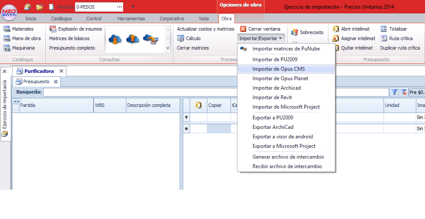Click the Descripción completa column header

pos(153,105)
